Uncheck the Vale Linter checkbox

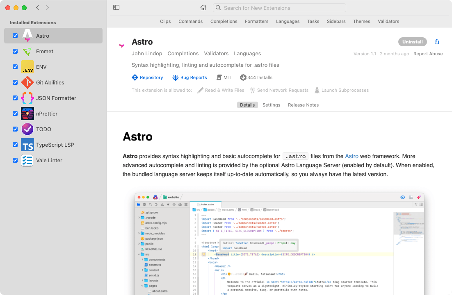click(x=15, y=160)
